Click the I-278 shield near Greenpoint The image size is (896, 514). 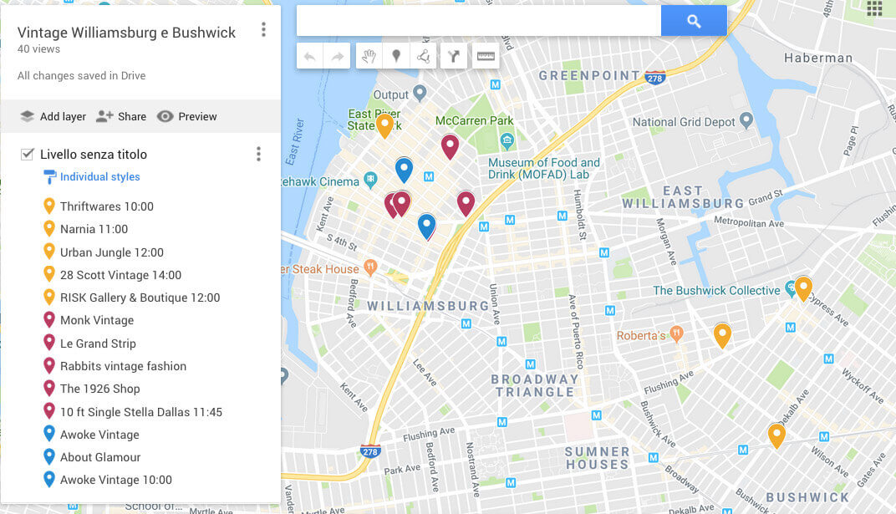654,79
